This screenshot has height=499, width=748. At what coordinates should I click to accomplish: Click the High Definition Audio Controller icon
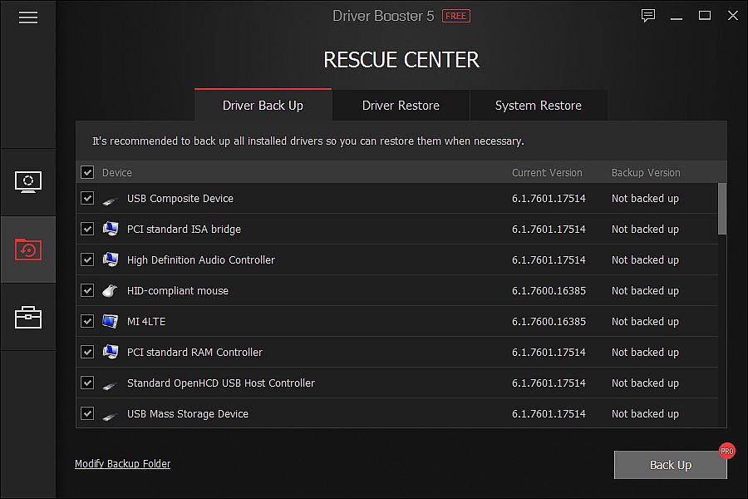click(111, 259)
